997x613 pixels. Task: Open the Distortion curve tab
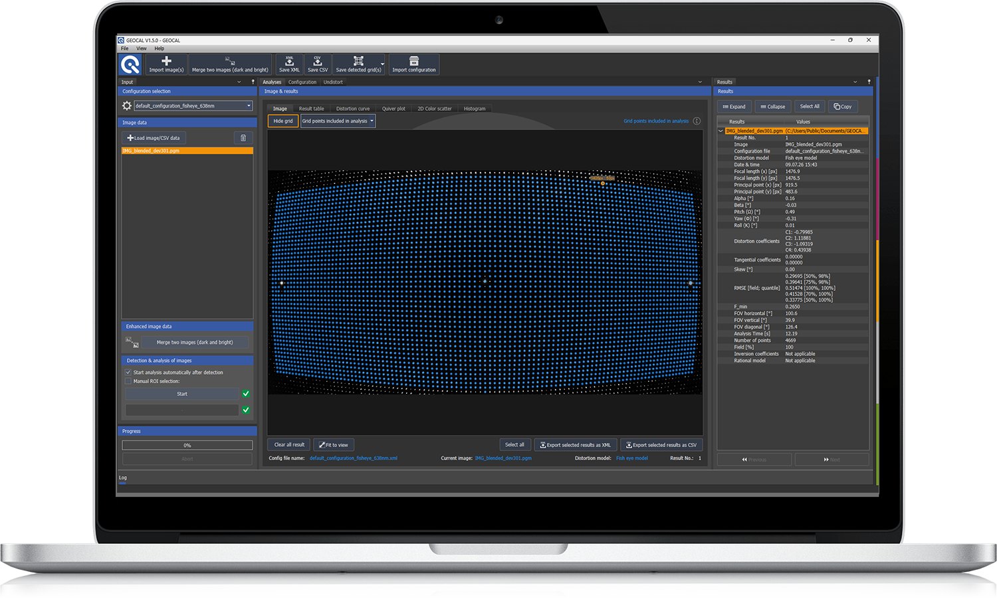click(x=353, y=109)
